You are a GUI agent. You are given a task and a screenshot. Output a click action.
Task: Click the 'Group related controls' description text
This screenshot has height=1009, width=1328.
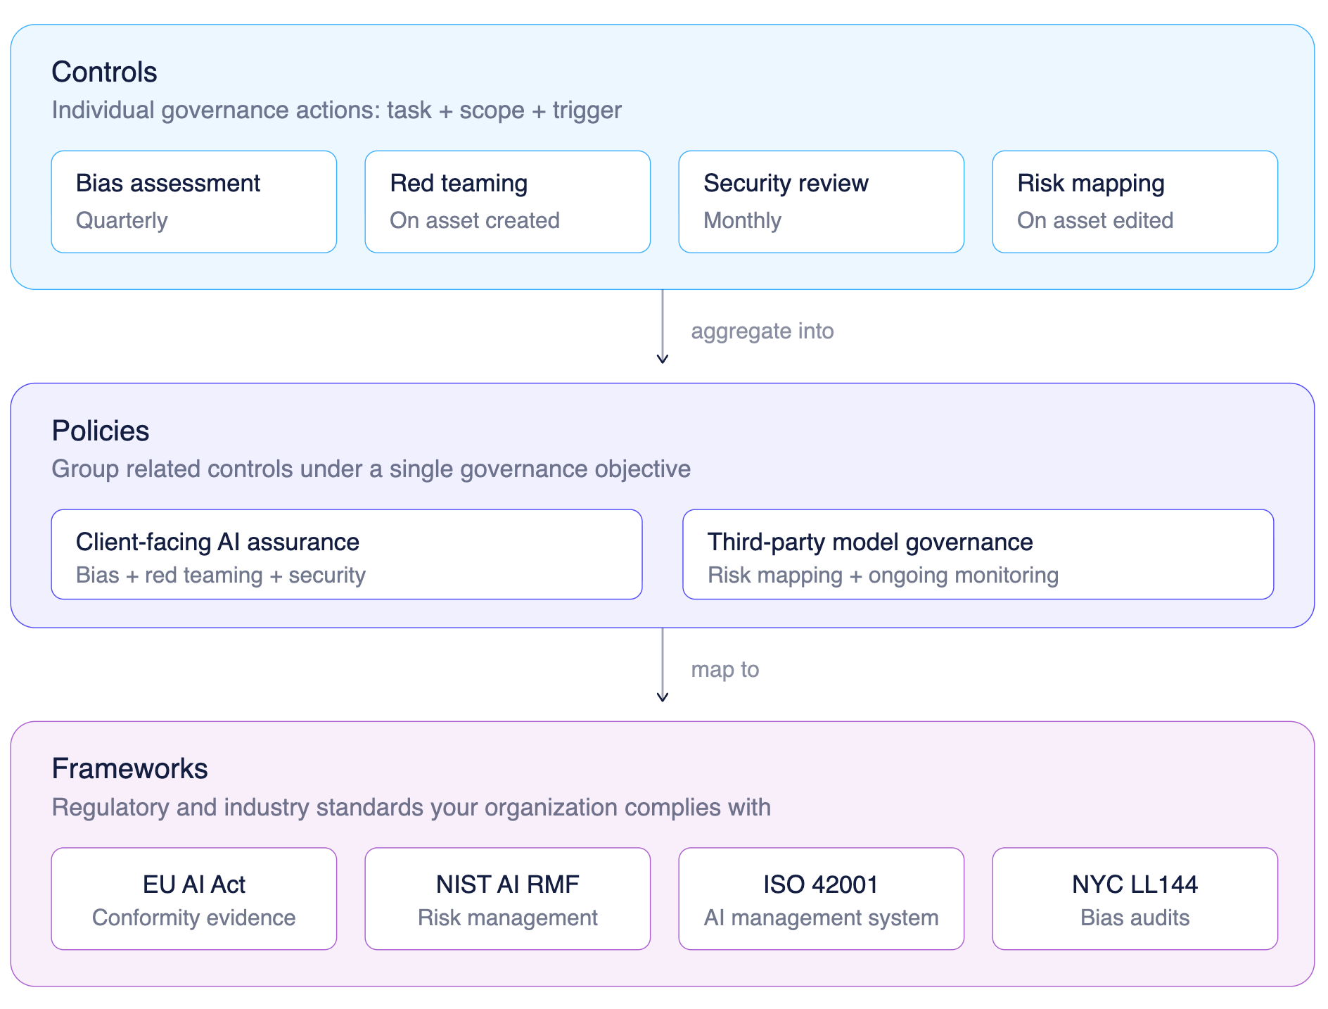pos(371,469)
